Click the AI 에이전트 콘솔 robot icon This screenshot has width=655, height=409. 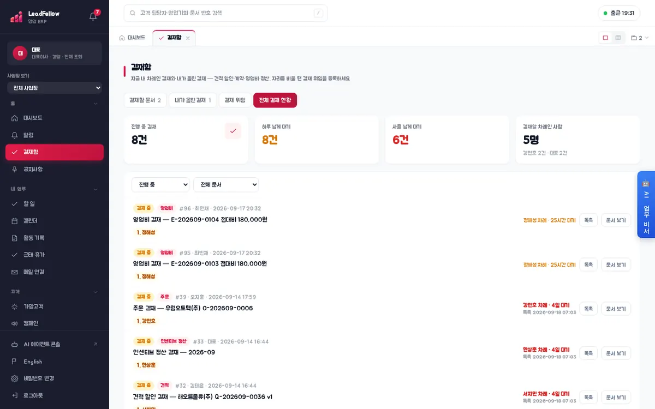click(15, 344)
